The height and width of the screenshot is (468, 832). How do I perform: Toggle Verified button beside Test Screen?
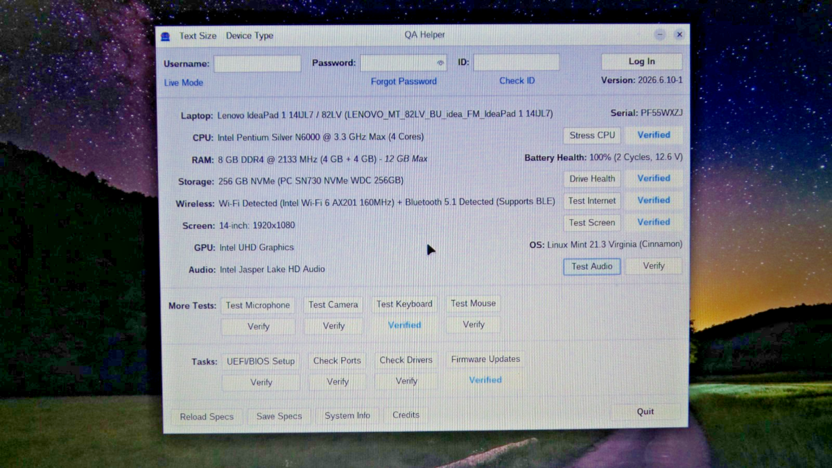coord(654,223)
